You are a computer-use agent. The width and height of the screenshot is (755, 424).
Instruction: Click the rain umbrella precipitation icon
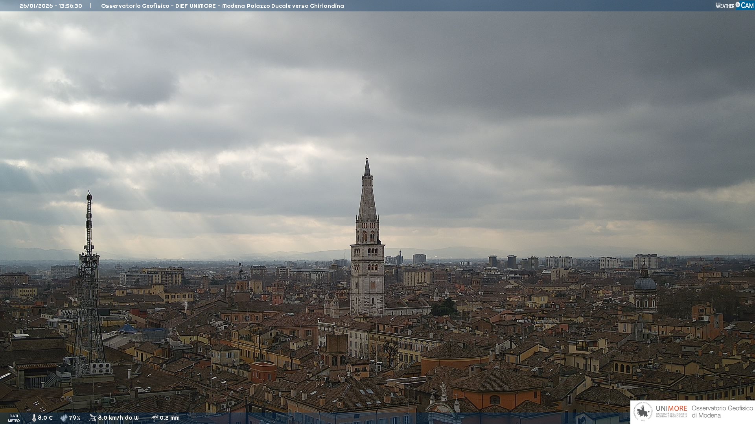tap(155, 418)
